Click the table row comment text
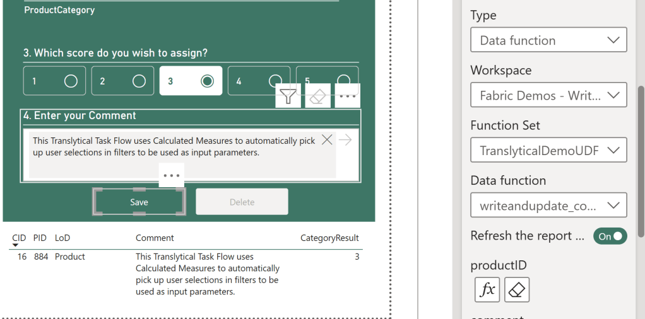The height and width of the screenshot is (319, 645). pos(208,274)
